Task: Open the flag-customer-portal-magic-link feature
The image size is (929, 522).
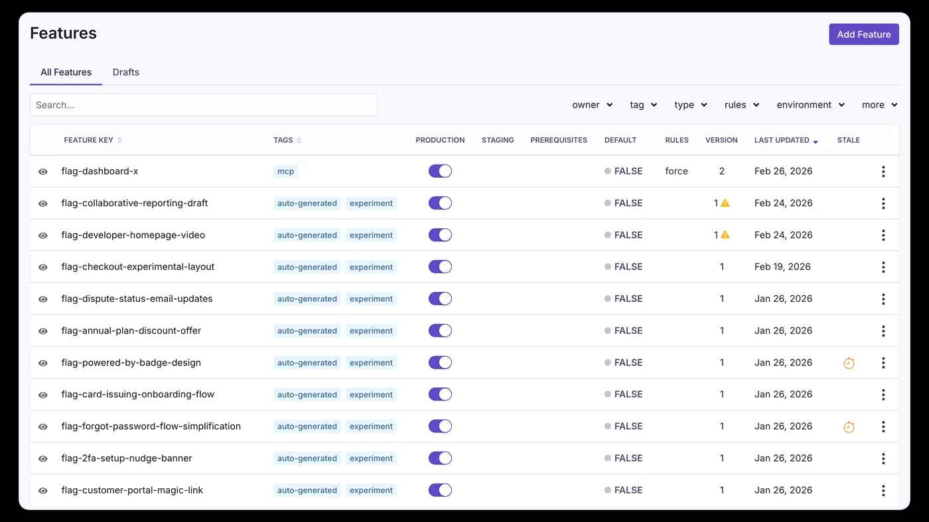Action: tap(132, 490)
